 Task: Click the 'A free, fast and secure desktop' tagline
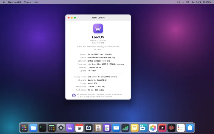(x=98, y=48)
